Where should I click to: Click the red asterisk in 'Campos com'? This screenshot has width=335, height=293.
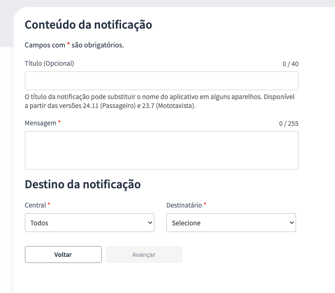69,45
